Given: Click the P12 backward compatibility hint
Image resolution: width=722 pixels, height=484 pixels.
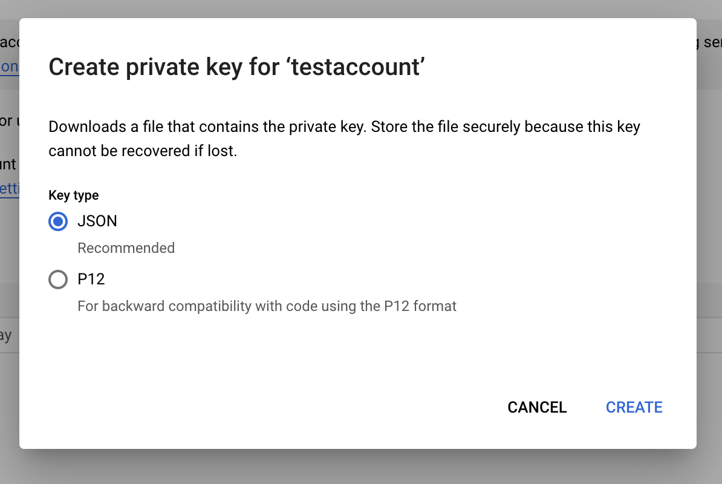Looking at the screenshot, I should [x=267, y=306].
